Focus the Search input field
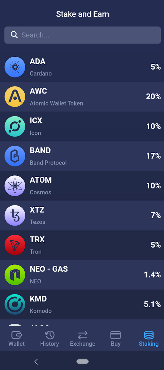 tap(82, 35)
